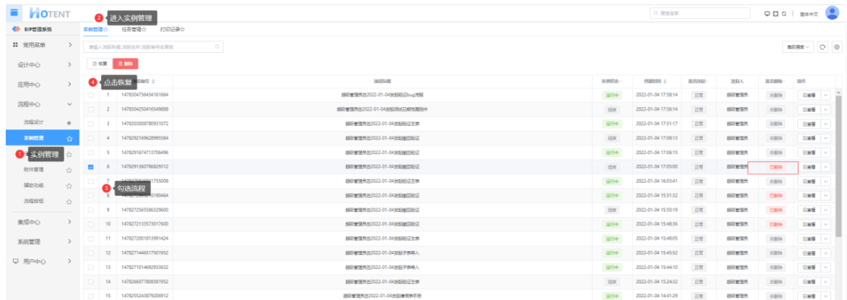Focus the process title search field
Image resolution: width=847 pixels, height=300 pixels.
pos(154,47)
